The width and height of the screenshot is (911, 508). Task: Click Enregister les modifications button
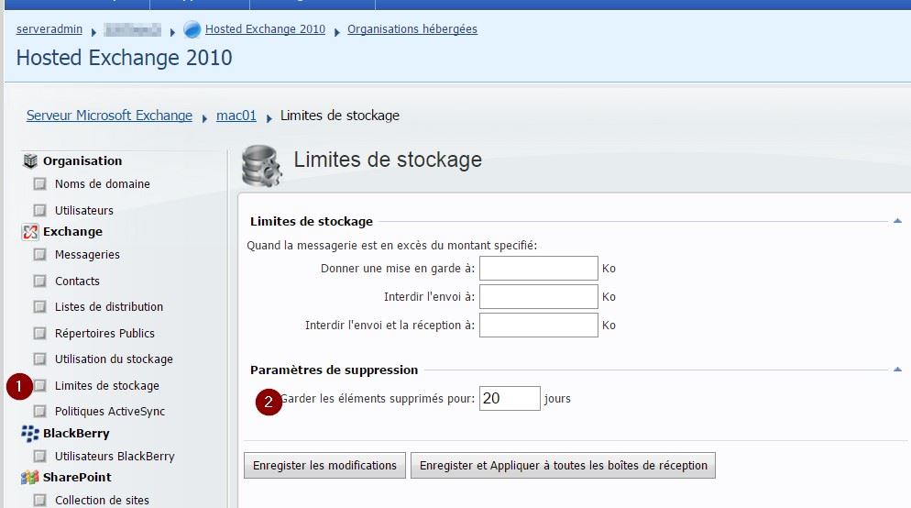click(x=324, y=466)
